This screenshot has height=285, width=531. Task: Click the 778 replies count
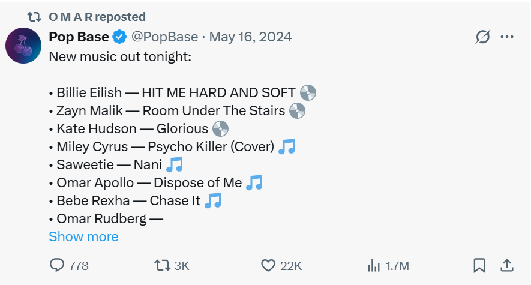(x=79, y=266)
